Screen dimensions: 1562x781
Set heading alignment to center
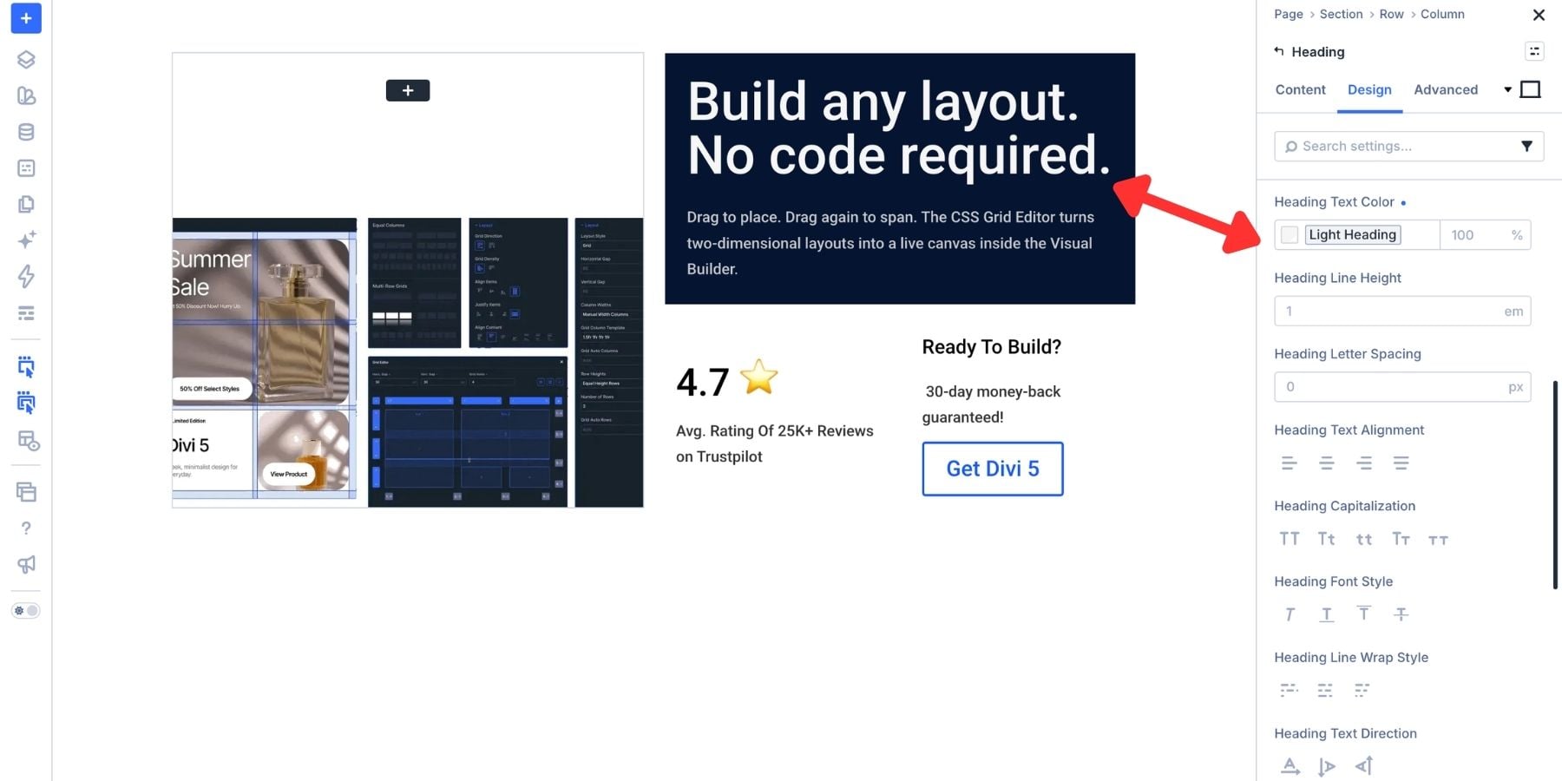click(1327, 463)
